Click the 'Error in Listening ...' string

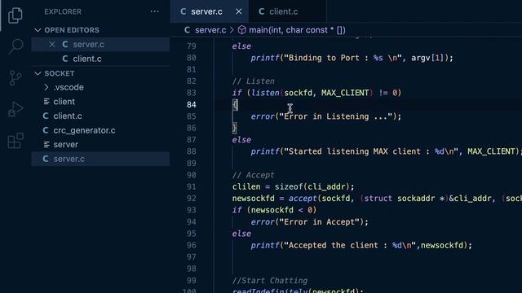[336, 116]
